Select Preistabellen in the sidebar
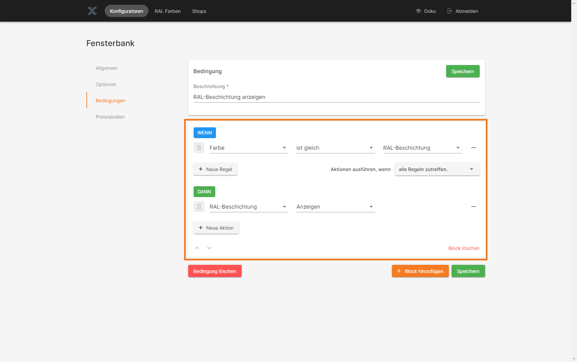 (110, 117)
